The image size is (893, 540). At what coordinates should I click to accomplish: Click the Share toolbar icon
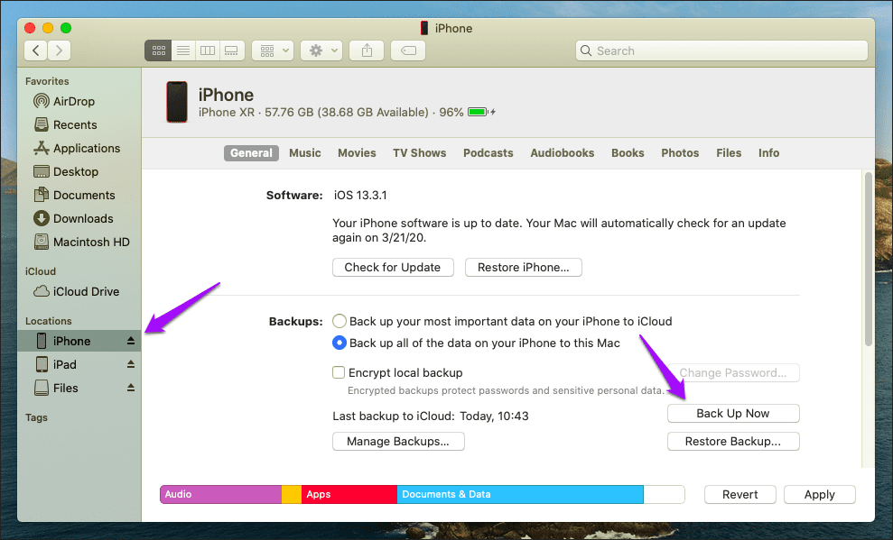coord(367,50)
